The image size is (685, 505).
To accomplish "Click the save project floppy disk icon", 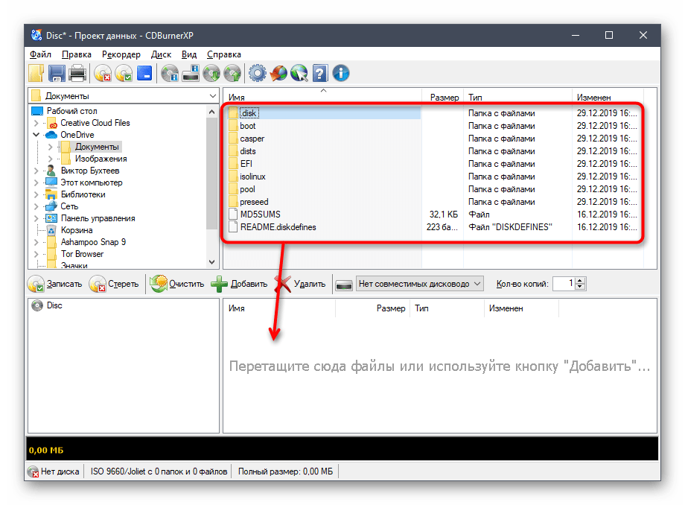I will click(x=57, y=73).
